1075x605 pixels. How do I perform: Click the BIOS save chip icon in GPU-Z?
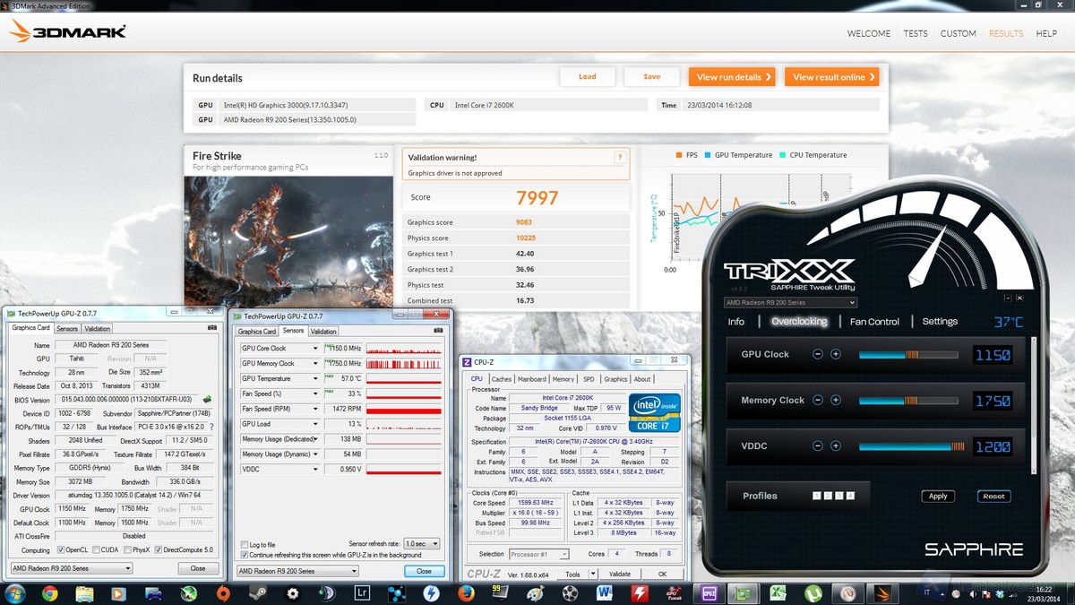[208, 400]
